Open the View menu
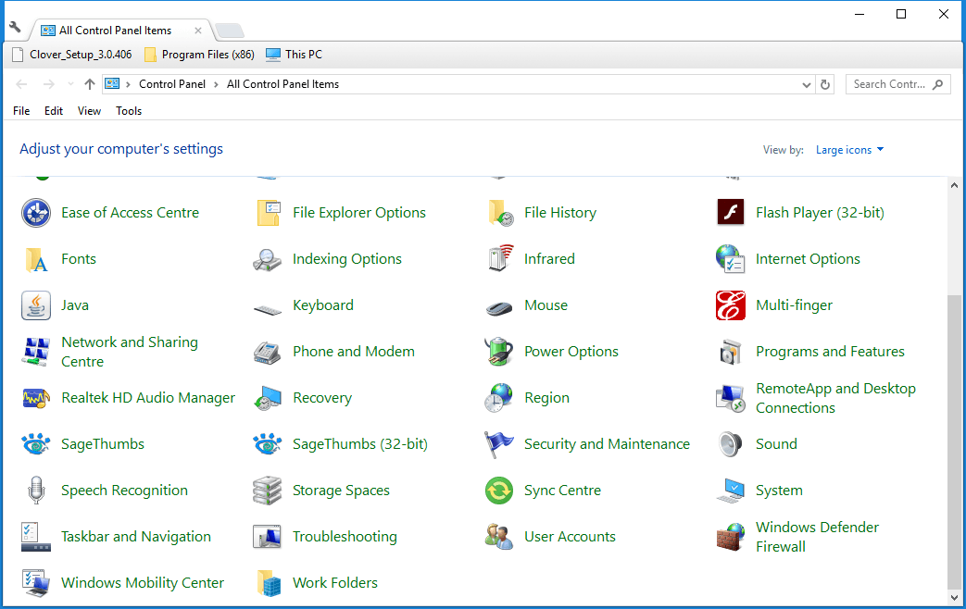Viewport: 966px width, 609px height. [89, 111]
